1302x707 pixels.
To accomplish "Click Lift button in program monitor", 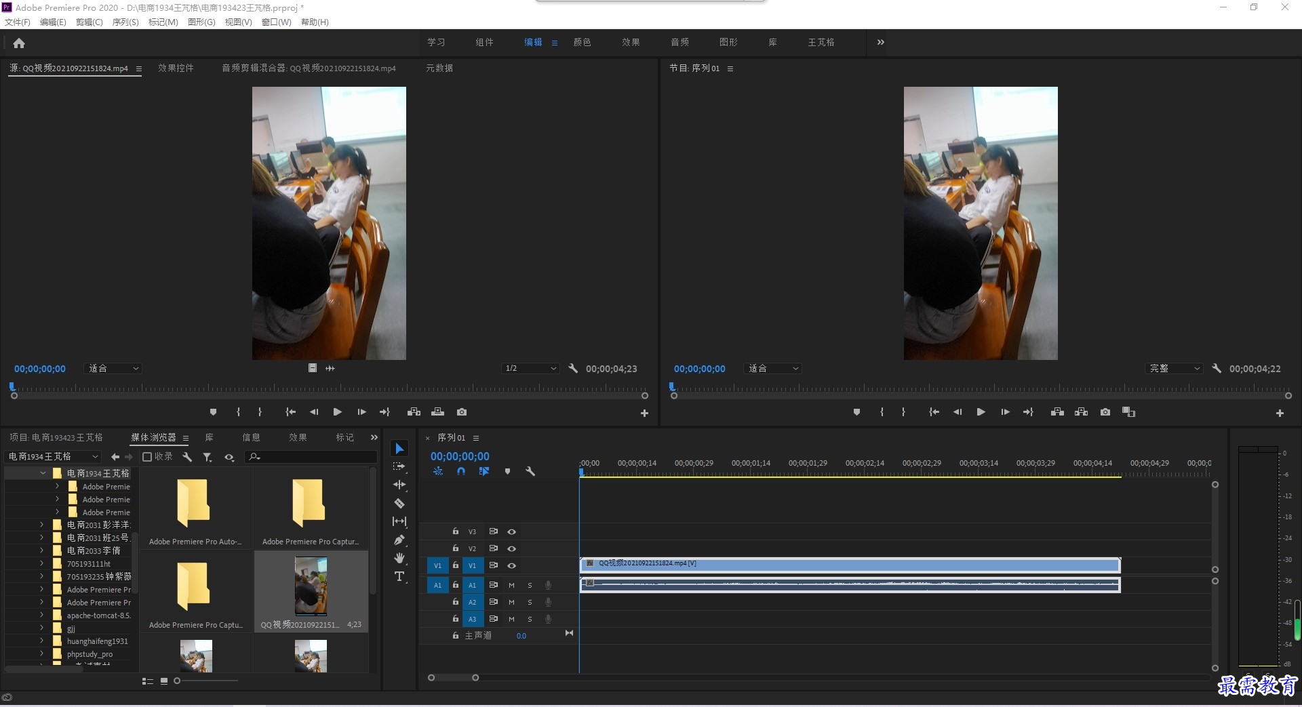I will pyautogui.click(x=1057, y=411).
